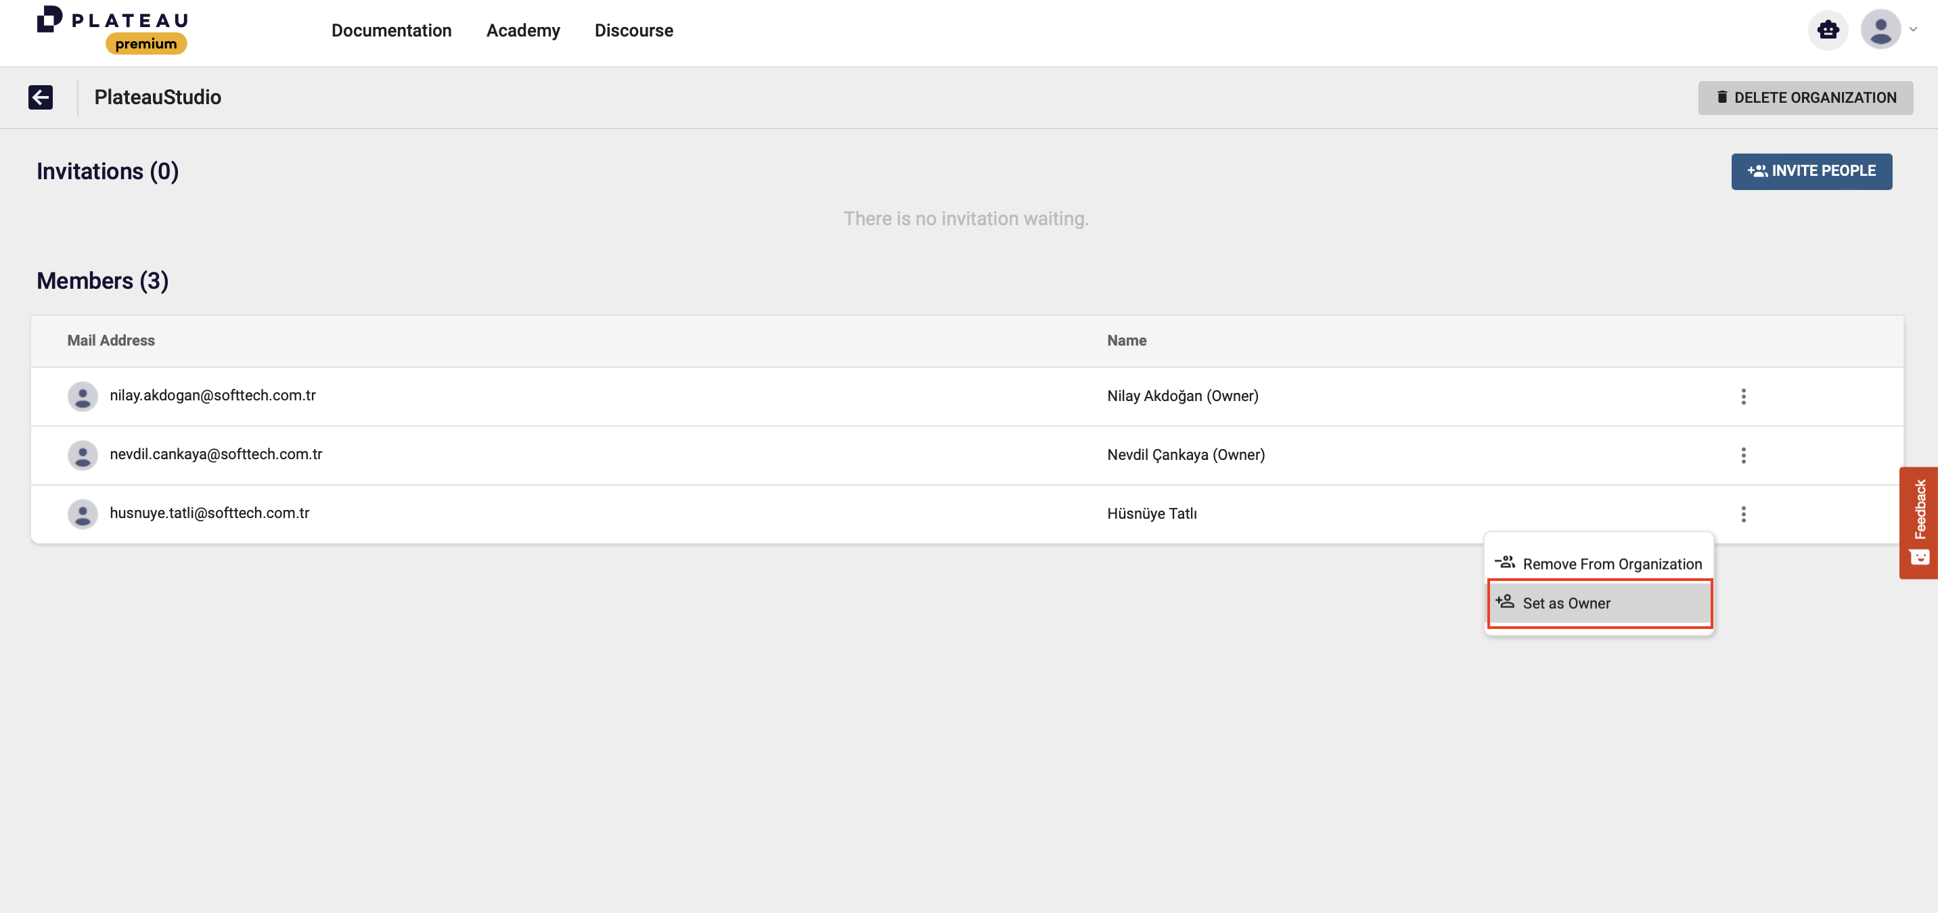The width and height of the screenshot is (1938, 913).
Task: Open three-dot menu for Hüsnüye Tatlı
Action: [x=1743, y=514]
